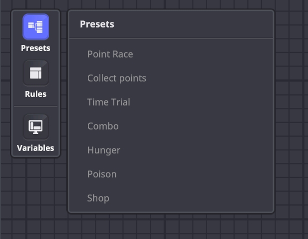This screenshot has height=239, width=308.
Task: Click the Variables text label
Action: point(35,148)
